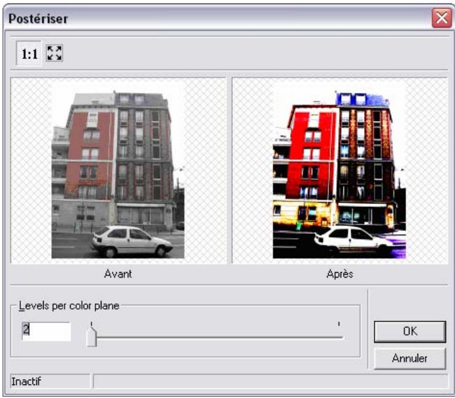The width and height of the screenshot is (455, 398).
Task: Click the levels slider thumb
Action: (x=92, y=336)
